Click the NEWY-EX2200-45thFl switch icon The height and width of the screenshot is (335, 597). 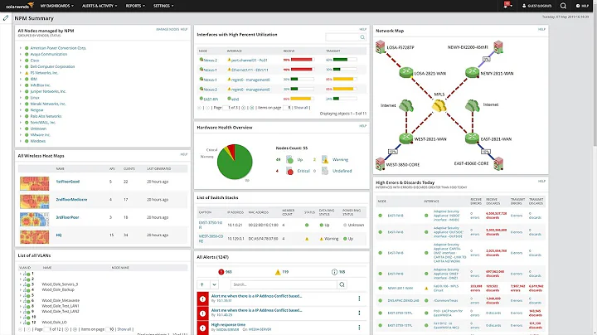pos(498,47)
